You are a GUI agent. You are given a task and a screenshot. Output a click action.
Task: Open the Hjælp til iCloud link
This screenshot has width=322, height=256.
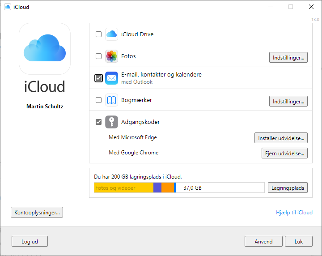(294, 213)
